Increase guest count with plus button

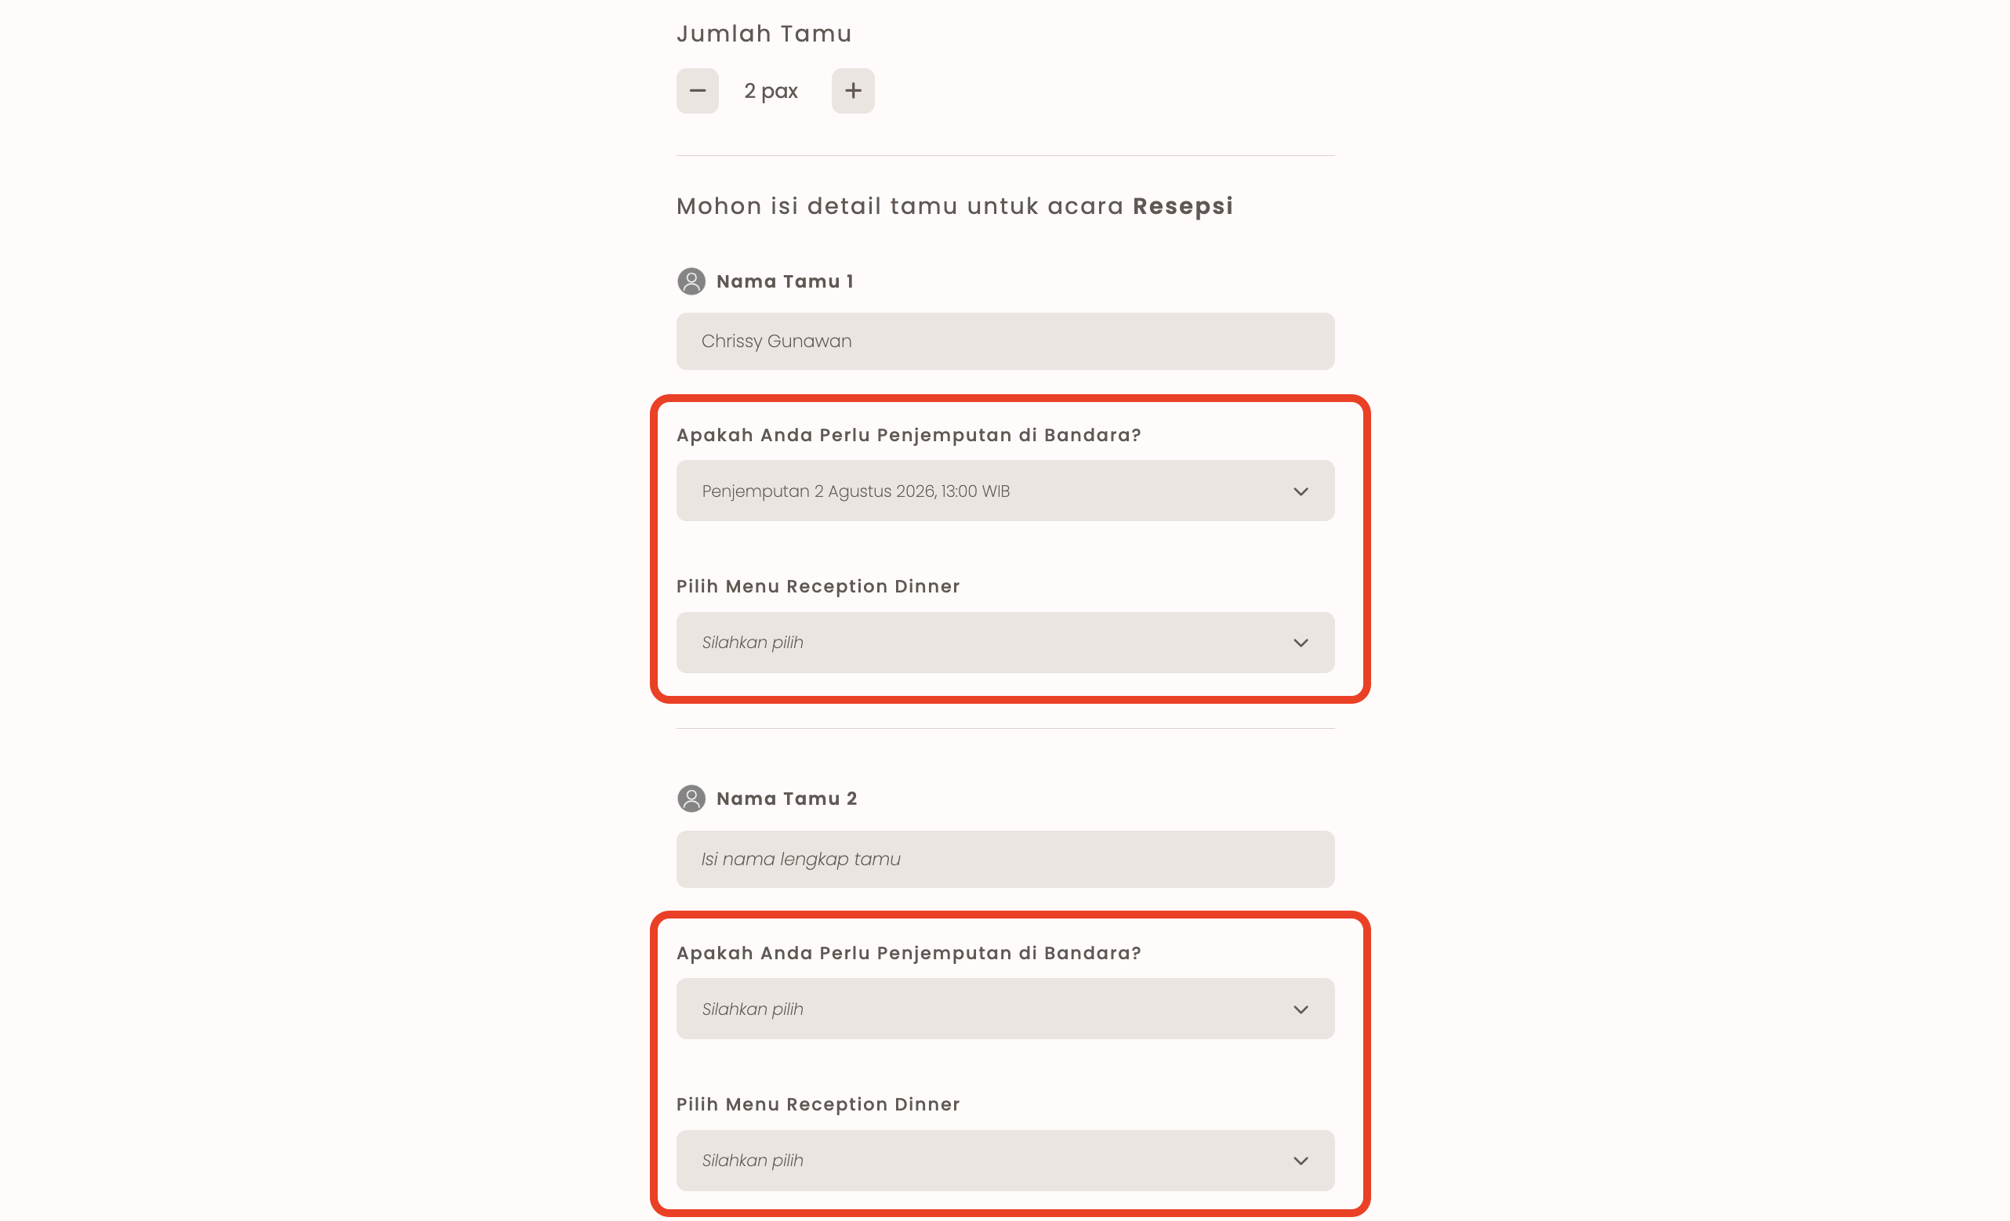coord(852,91)
